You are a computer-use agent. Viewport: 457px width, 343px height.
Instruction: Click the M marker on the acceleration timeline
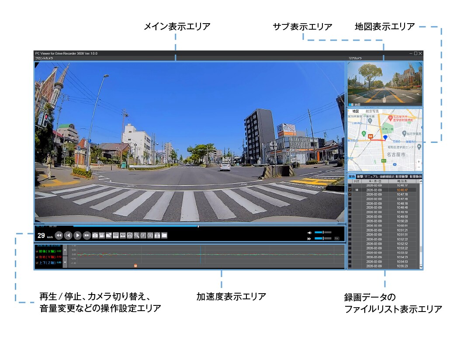coord(135,265)
